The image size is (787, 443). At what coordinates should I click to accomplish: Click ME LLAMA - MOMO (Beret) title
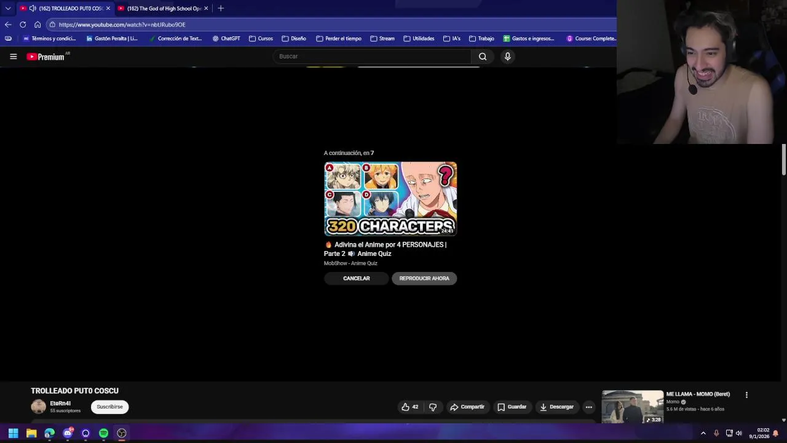pos(698,394)
